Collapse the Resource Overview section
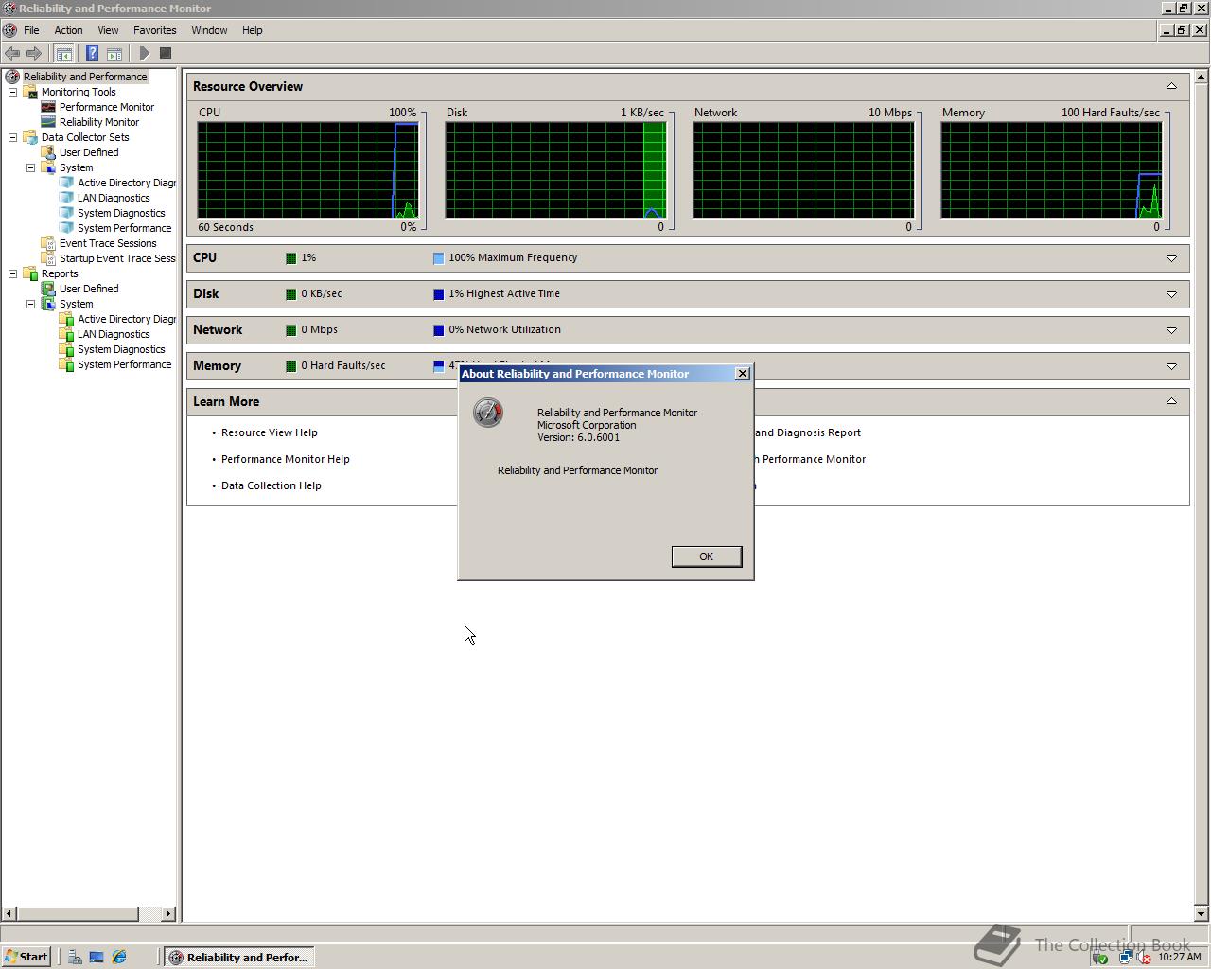This screenshot has width=1211, height=969. (x=1171, y=86)
